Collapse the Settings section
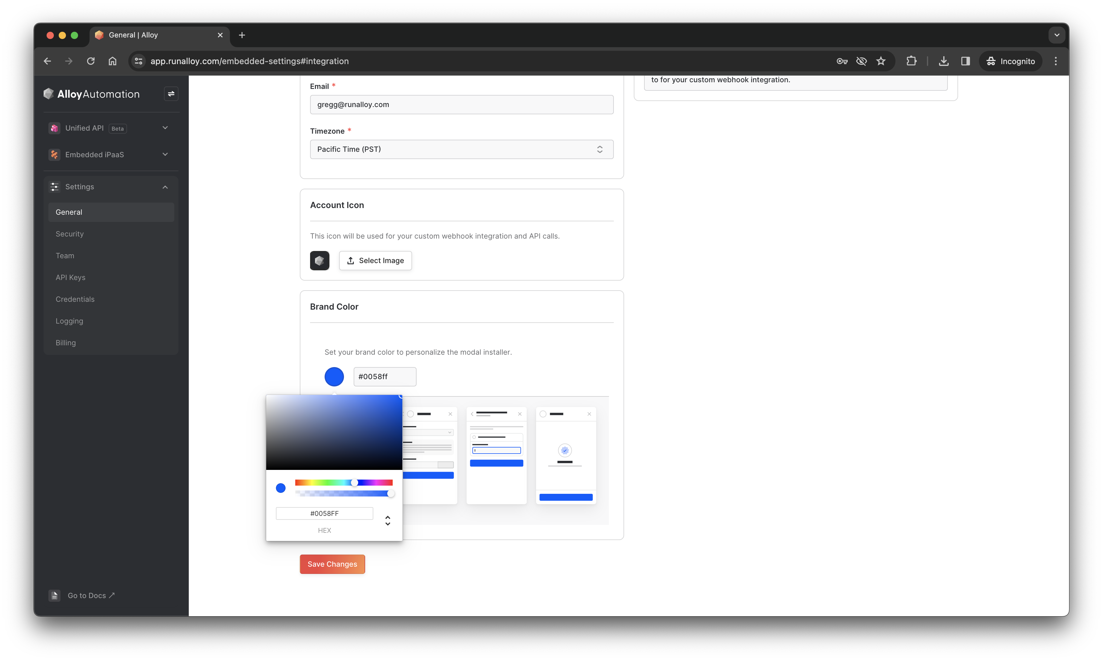Screen dimensions: 1103x661 [x=165, y=187]
